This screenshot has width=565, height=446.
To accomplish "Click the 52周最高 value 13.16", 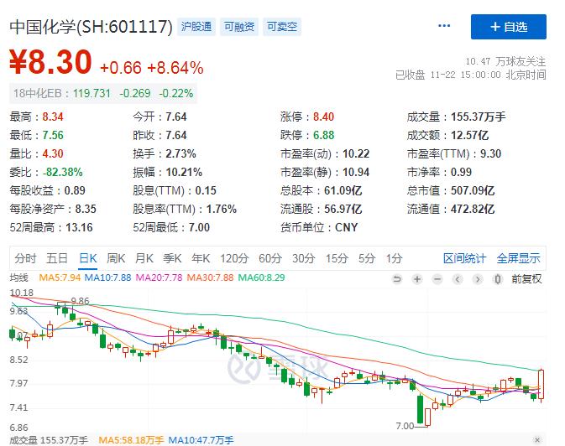I will pos(79,227).
